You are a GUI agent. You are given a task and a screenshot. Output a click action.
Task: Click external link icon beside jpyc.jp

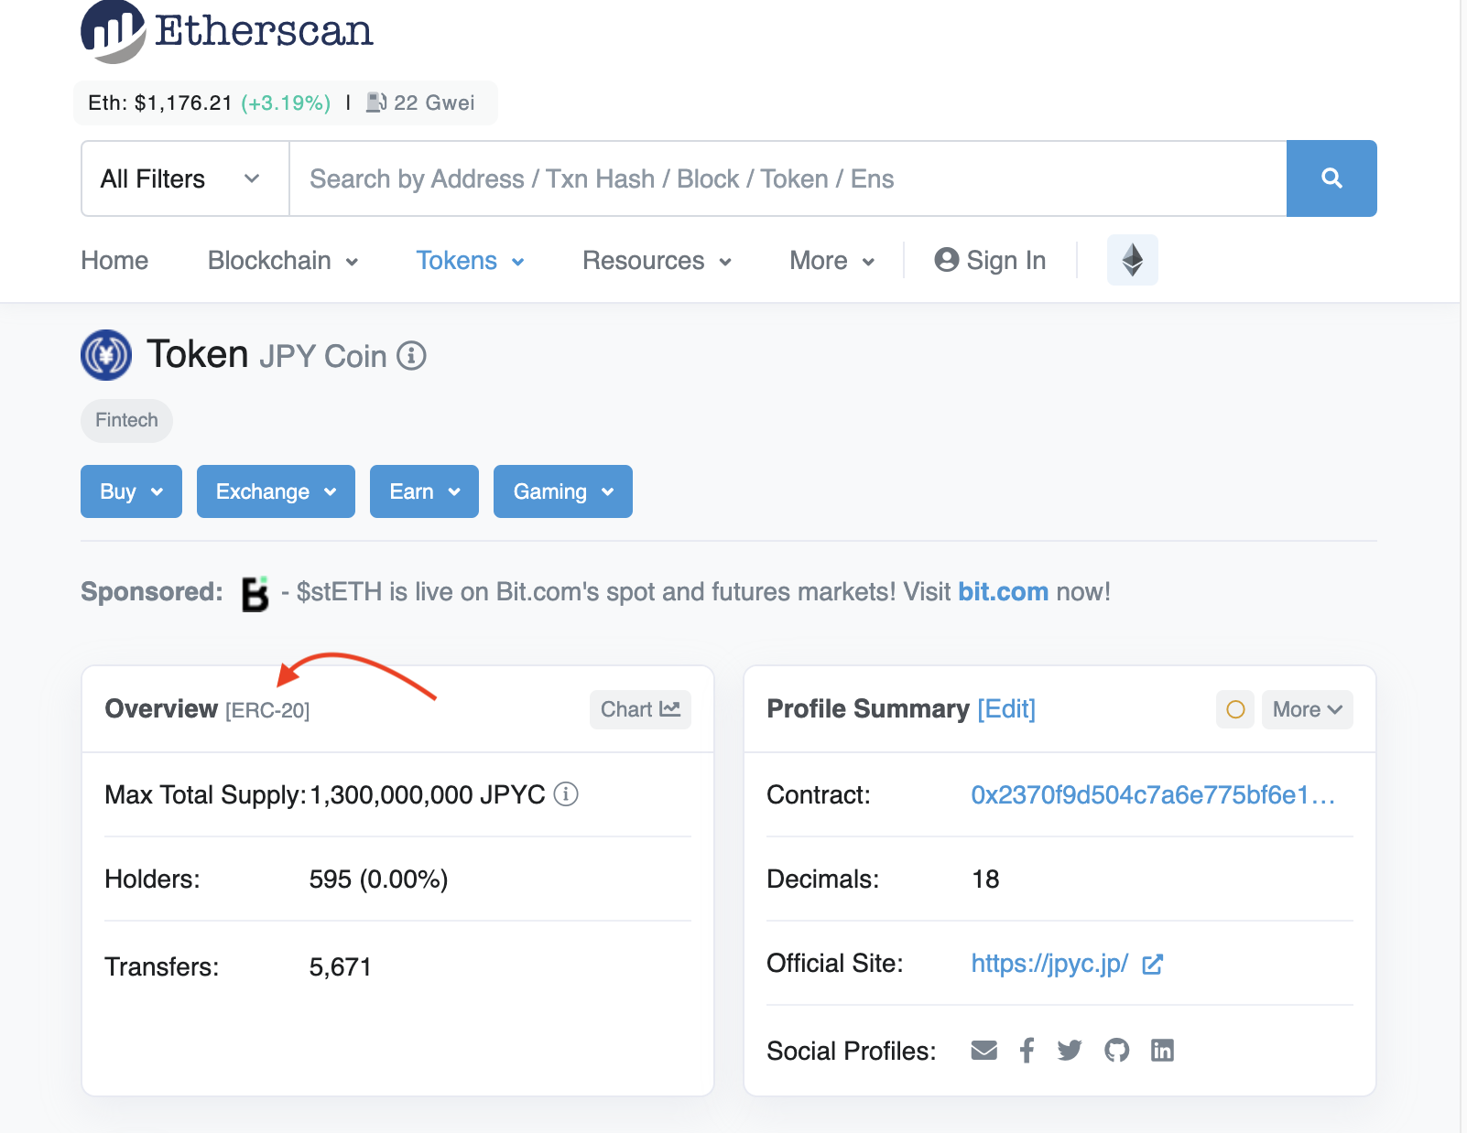[1153, 964]
